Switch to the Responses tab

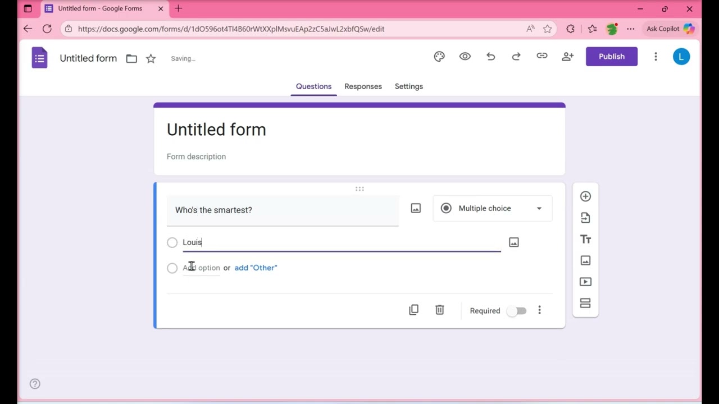tap(363, 86)
